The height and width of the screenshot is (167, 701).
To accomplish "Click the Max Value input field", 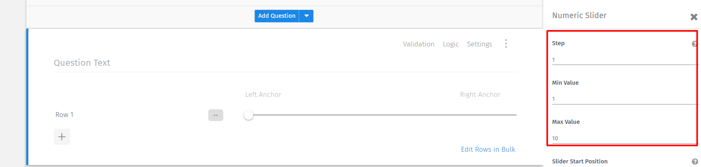I will 623,138.
